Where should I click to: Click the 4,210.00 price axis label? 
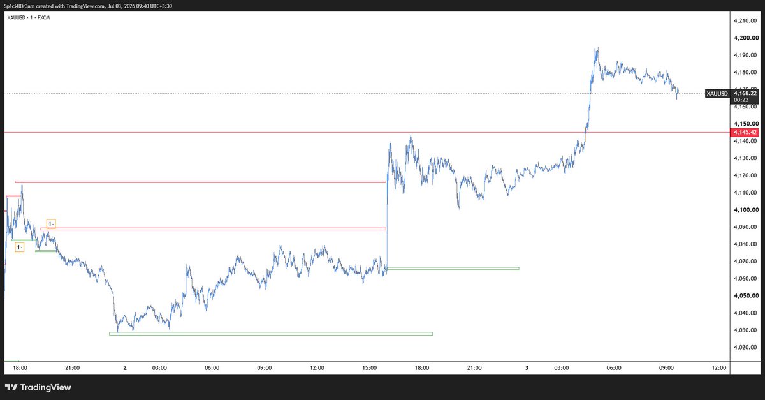pos(745,21)
